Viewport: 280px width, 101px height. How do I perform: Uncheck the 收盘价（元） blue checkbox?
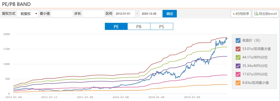point(238,41)
